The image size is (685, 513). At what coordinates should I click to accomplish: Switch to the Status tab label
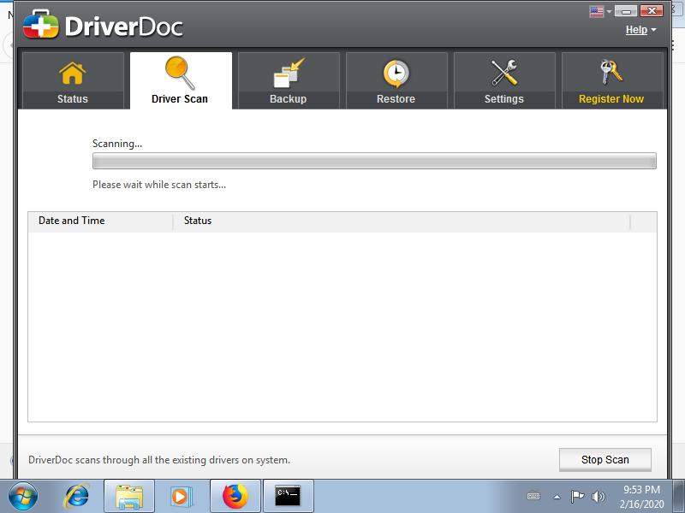click(73, 99)
